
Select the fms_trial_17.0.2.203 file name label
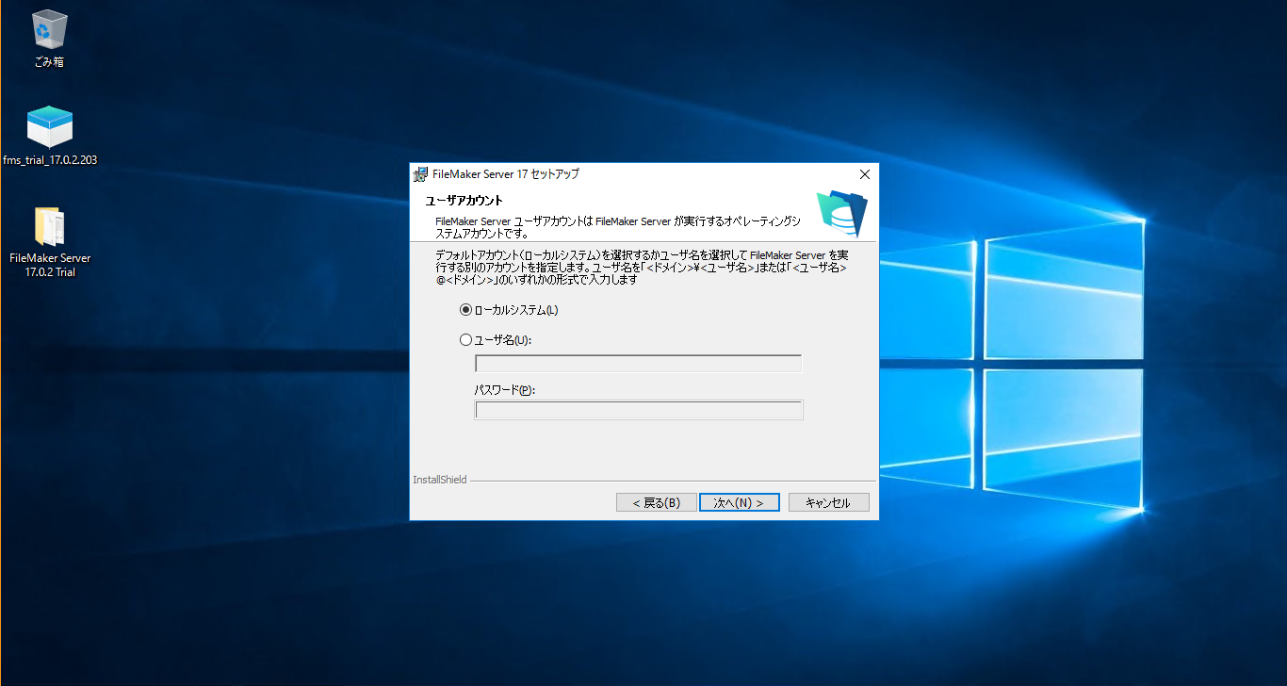click(x=48, y=159)
